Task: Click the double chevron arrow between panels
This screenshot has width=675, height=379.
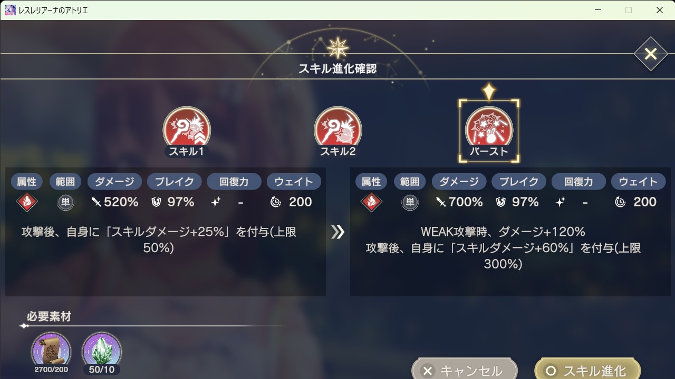Action: pos(337,232)
